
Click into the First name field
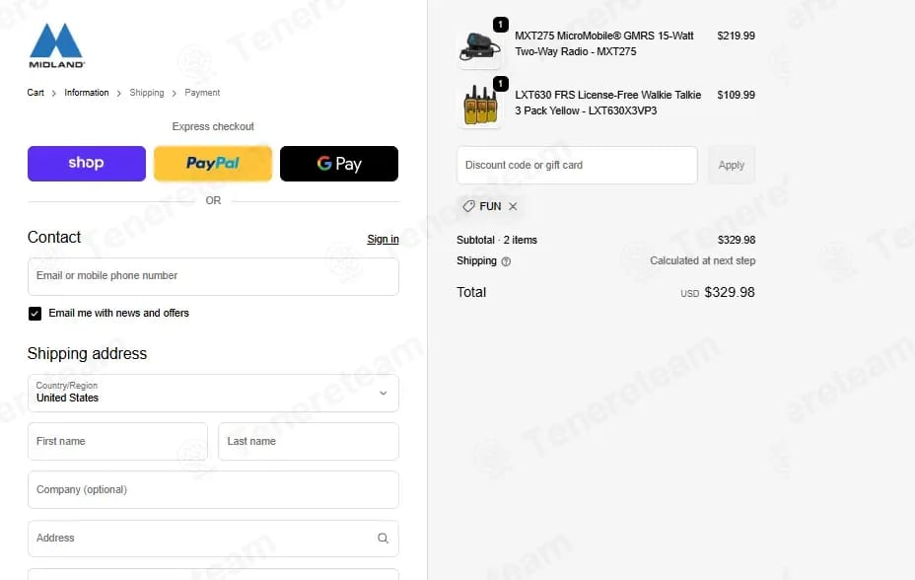click(118, 441)
